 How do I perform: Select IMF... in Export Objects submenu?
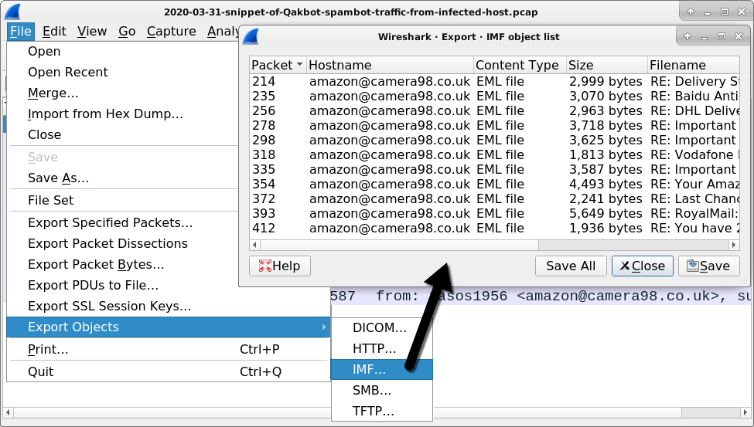click(x=382, y=369)
